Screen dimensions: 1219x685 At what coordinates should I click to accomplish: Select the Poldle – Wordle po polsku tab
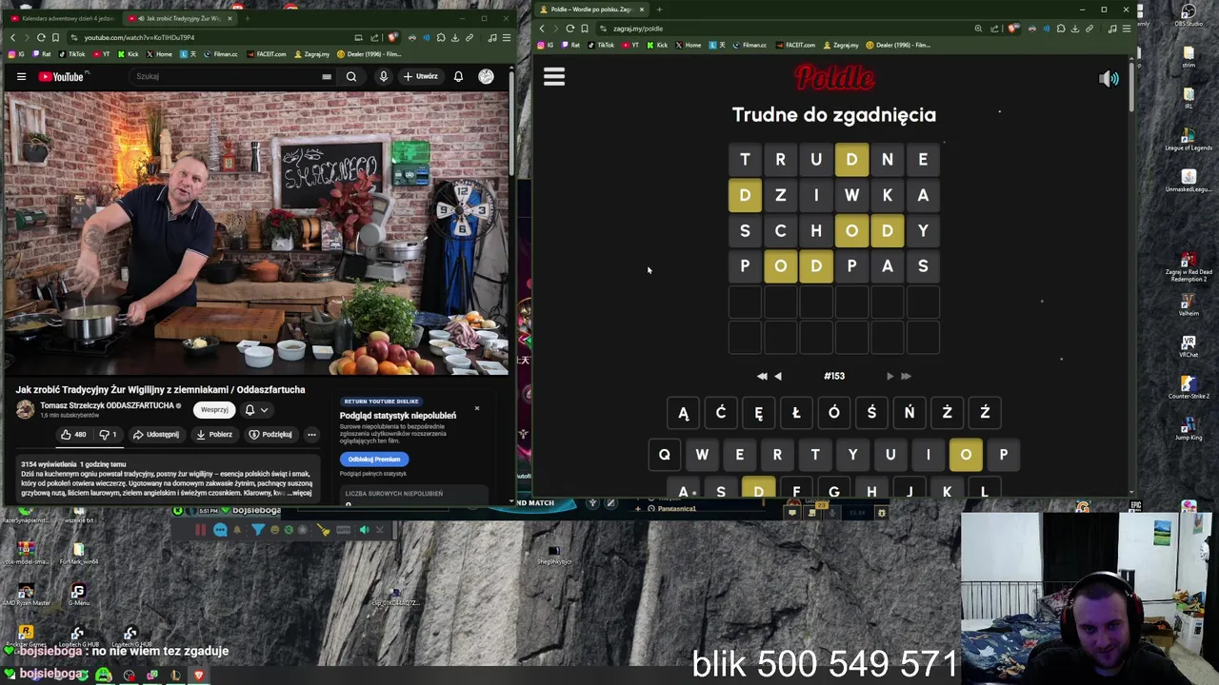590,10
